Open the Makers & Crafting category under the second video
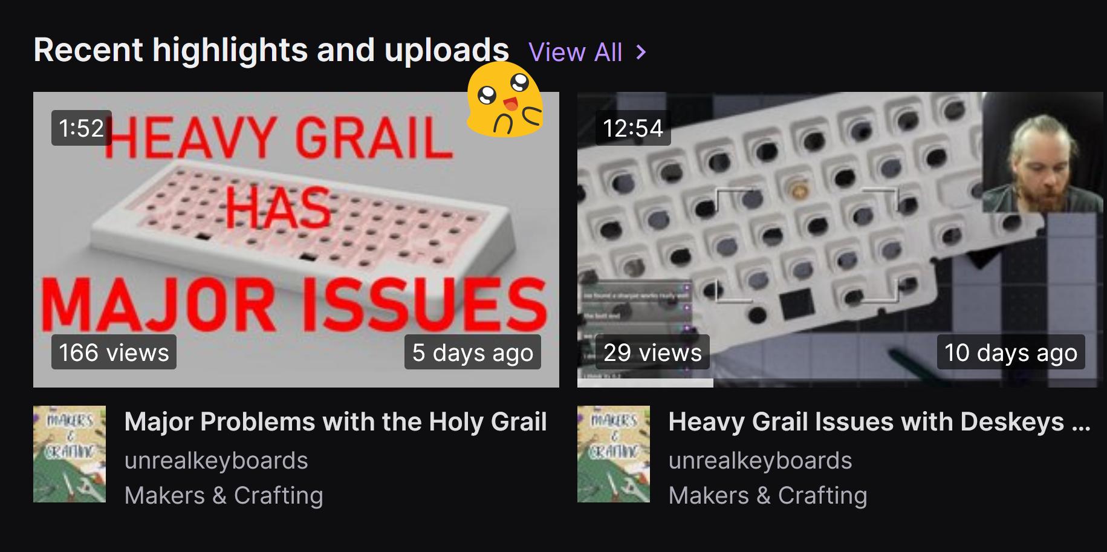The width and height of the screenshot is (1107, 552). pos(768,496)
